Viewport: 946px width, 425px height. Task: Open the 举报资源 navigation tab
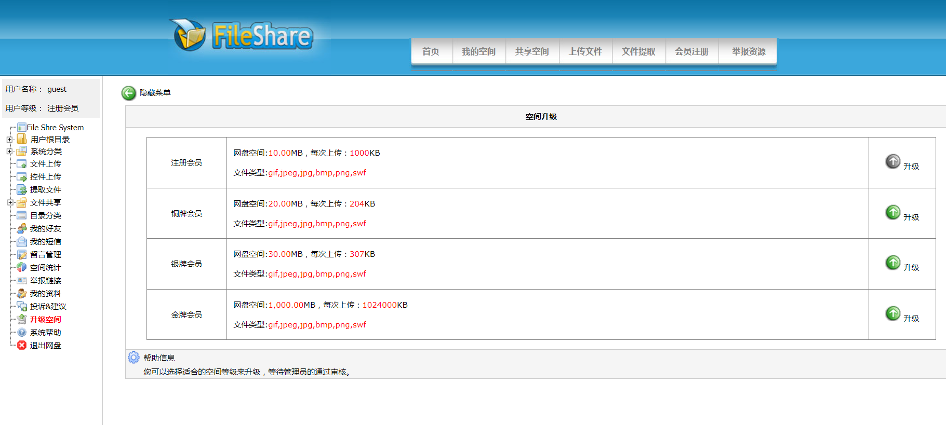[x=748, y=51]
